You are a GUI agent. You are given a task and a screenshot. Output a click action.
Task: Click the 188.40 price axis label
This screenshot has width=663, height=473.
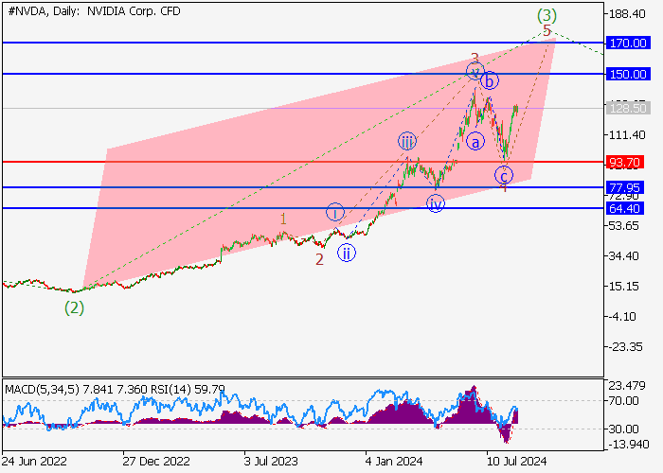[627, 14]
